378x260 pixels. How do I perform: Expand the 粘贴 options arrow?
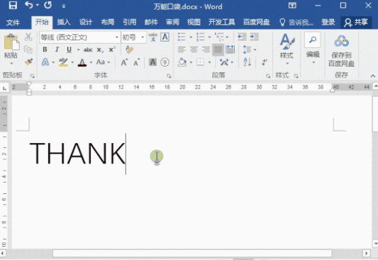(11, 63)
